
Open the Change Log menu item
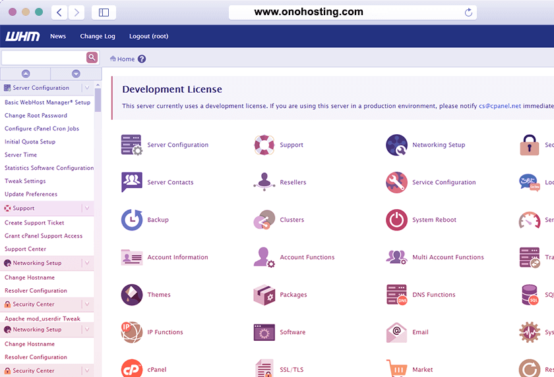tap(98, 36)
